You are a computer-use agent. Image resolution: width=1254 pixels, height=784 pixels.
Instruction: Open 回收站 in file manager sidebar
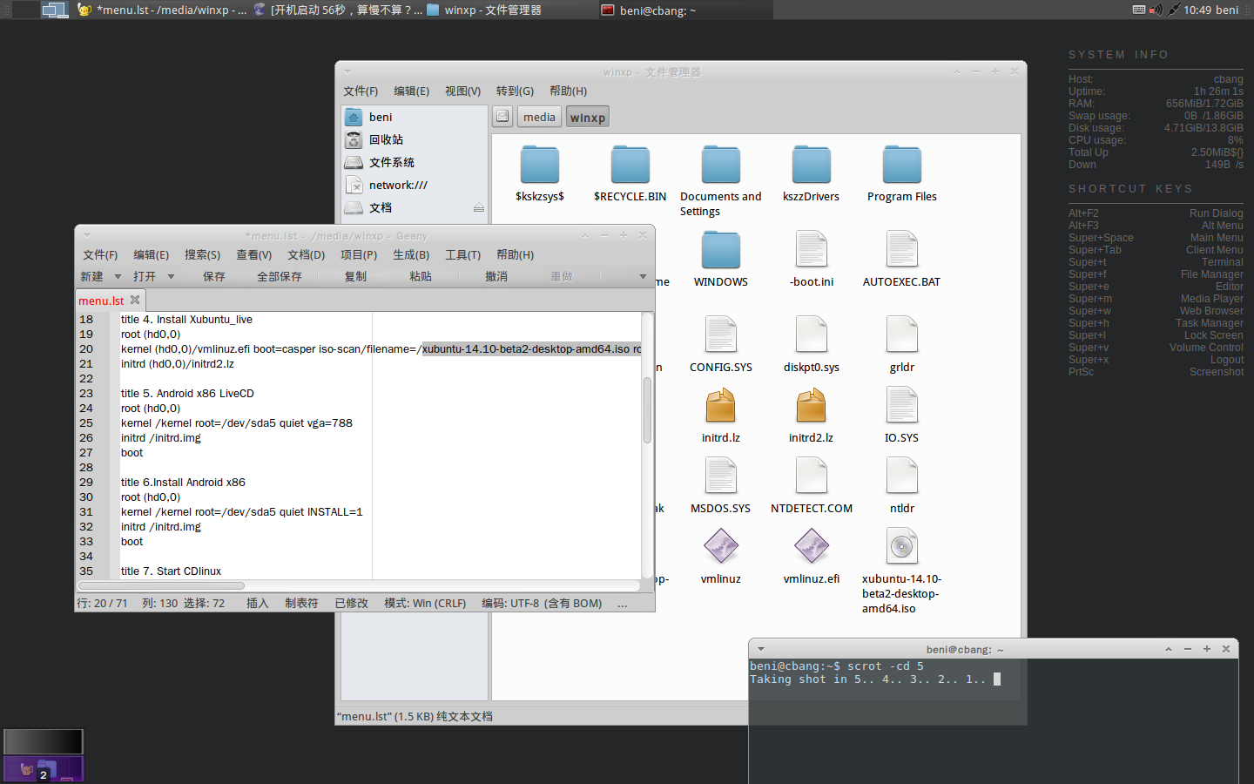(414, 139)
